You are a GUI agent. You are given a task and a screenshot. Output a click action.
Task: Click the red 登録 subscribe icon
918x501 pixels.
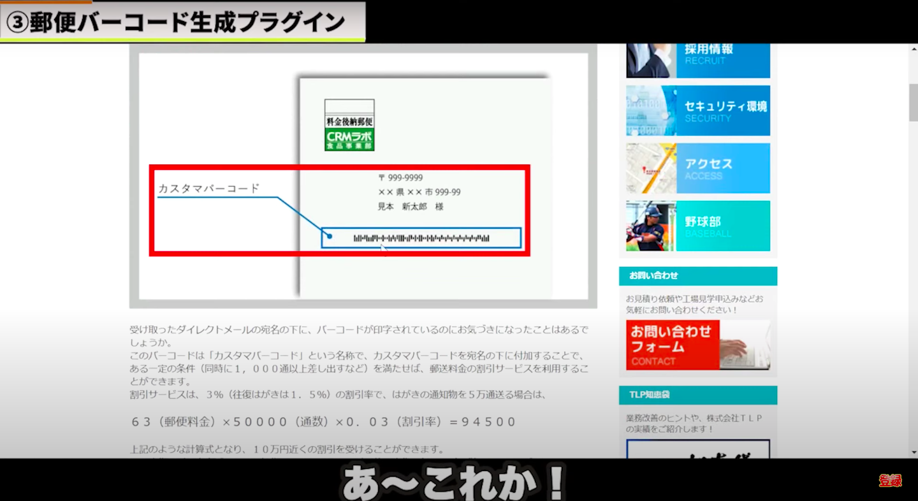click(890, 481)
